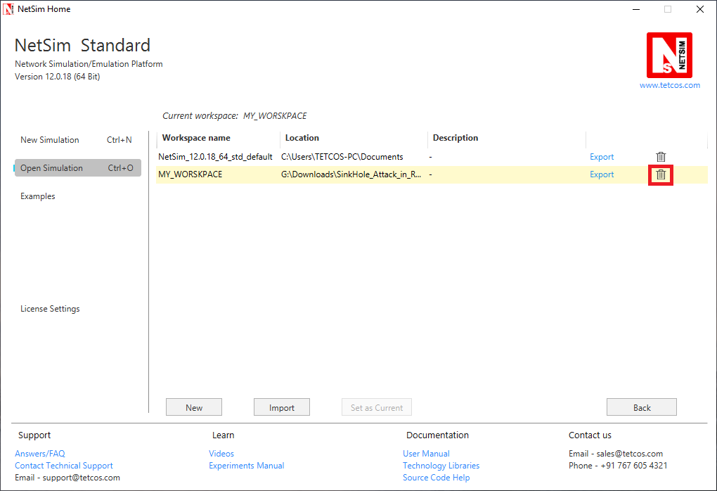The width and height of the screenshot is (717, 491).
Task: Select Open Simulation in the sidebar
Action: coord(52,167)
